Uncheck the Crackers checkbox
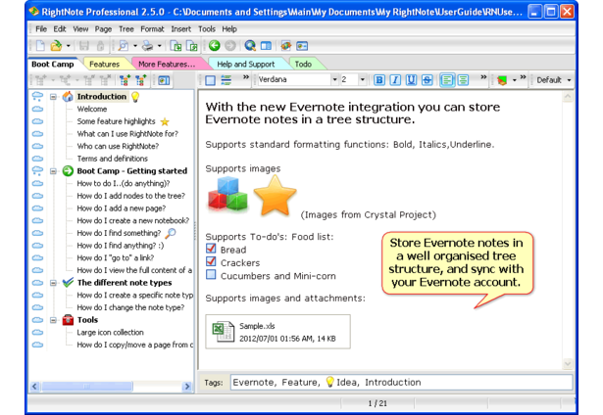The height and width of the screenshot is (415, 603). [x=211, y=261]
